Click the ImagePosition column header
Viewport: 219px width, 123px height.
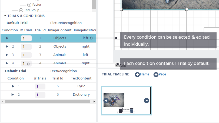(x=85, y=30)
